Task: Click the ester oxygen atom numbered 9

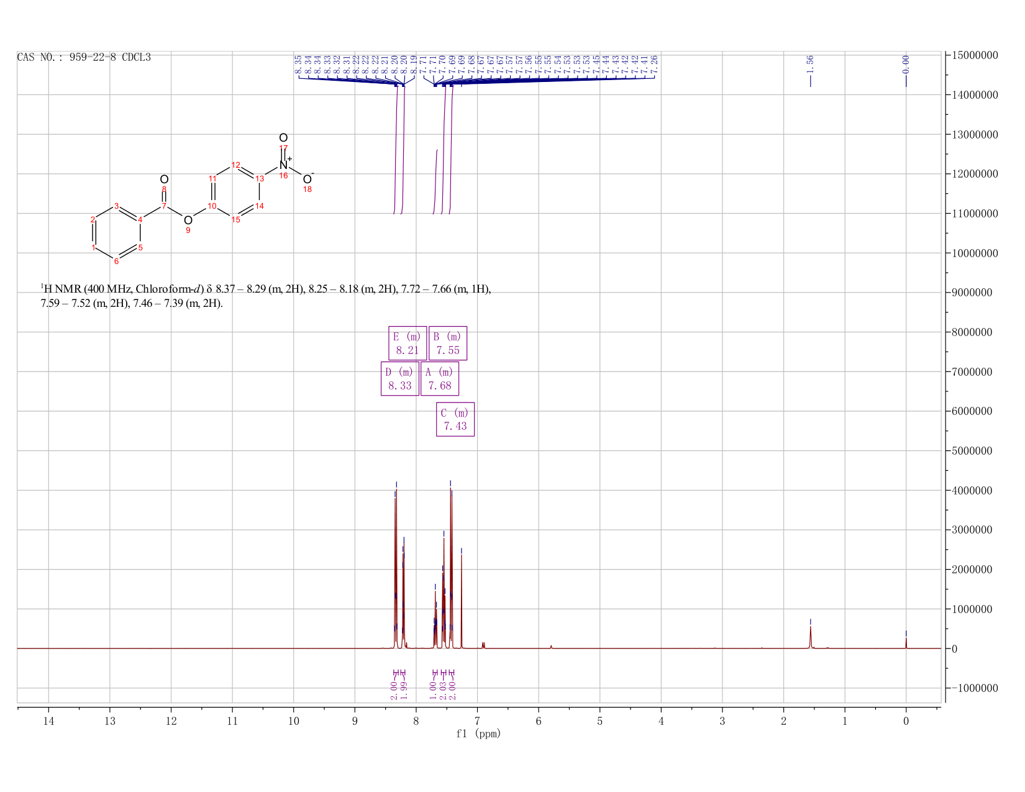Action: [188, 220]
